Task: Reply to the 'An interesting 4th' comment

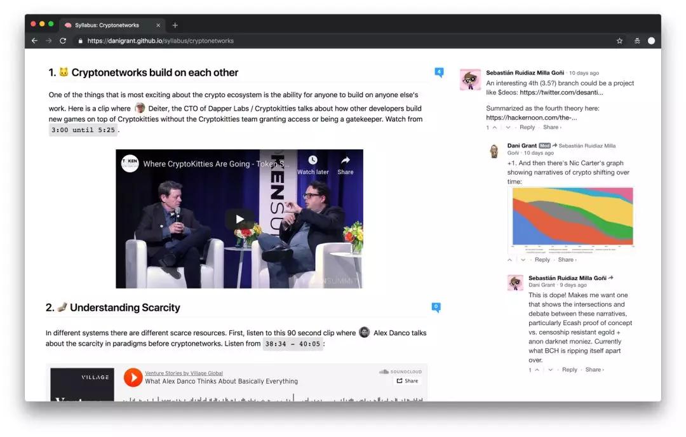Action: pyautogui.click(x=527, y=127)
